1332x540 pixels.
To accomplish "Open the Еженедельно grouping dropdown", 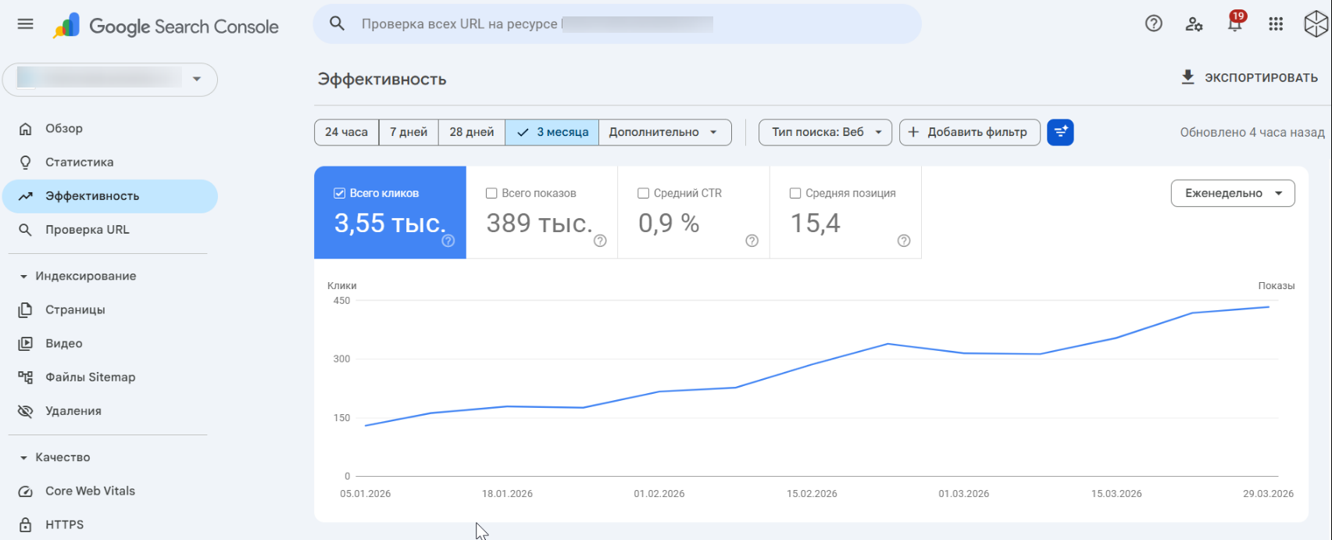I will coord(1232,193).
